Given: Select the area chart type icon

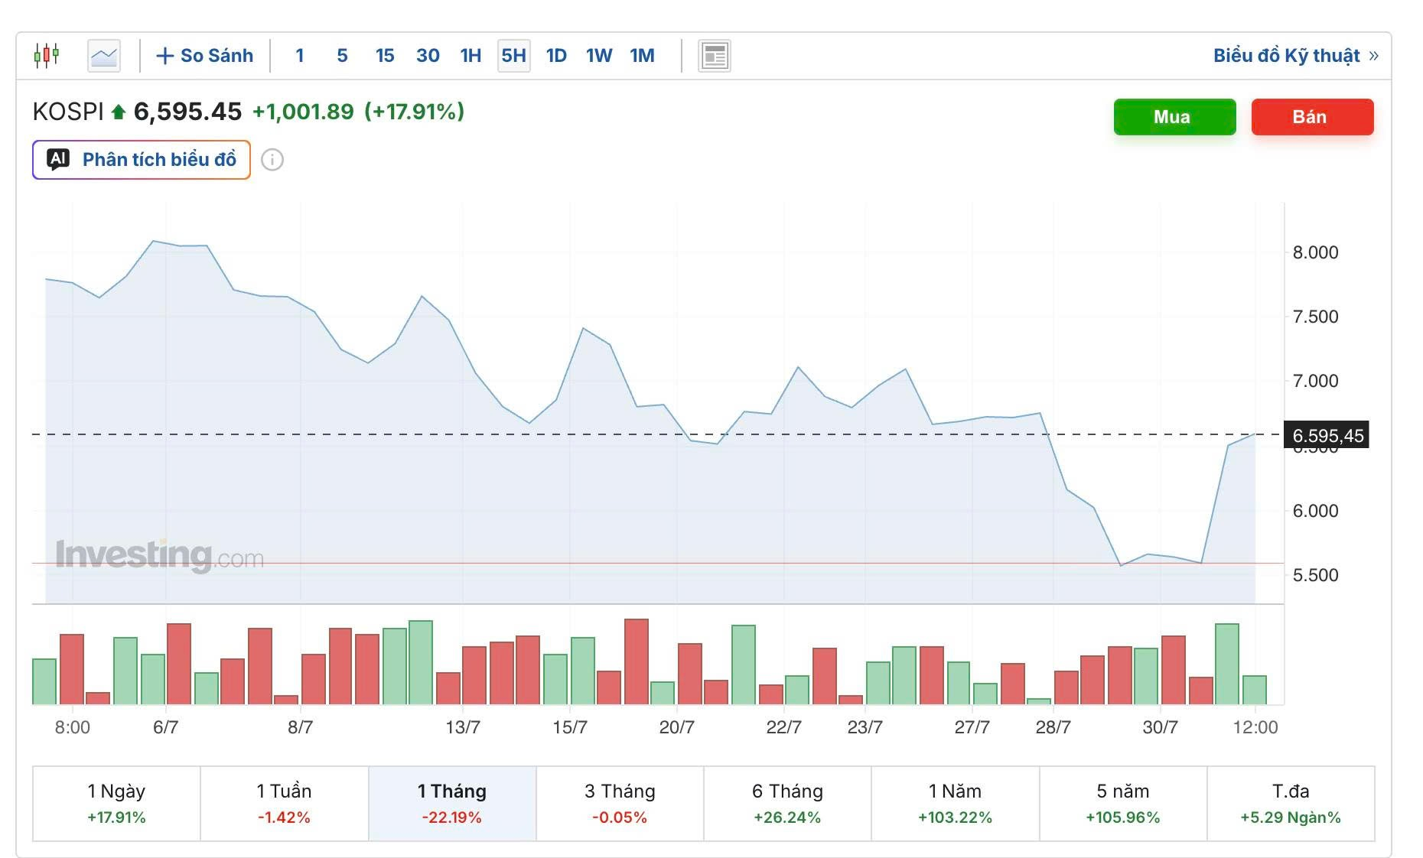Looking at the screenshot, I should pos(104,56).
